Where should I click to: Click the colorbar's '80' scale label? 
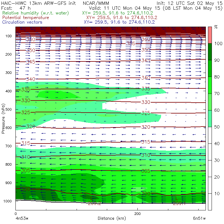217,77
